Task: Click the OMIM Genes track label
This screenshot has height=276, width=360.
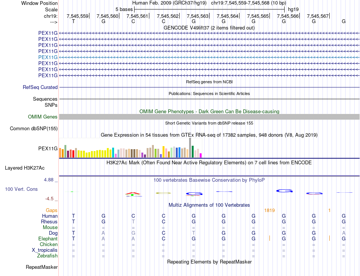Action: (43, 117)
